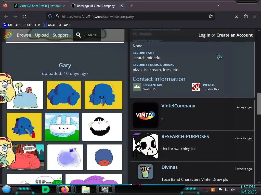Open the red blob comic thumbnail
261x195 pixels.
(x=25, y=157)
